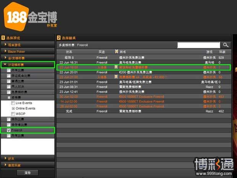This screenshot has width=237, height=178.
Task: Click the player count 929
Action: (x=221, y=58)
